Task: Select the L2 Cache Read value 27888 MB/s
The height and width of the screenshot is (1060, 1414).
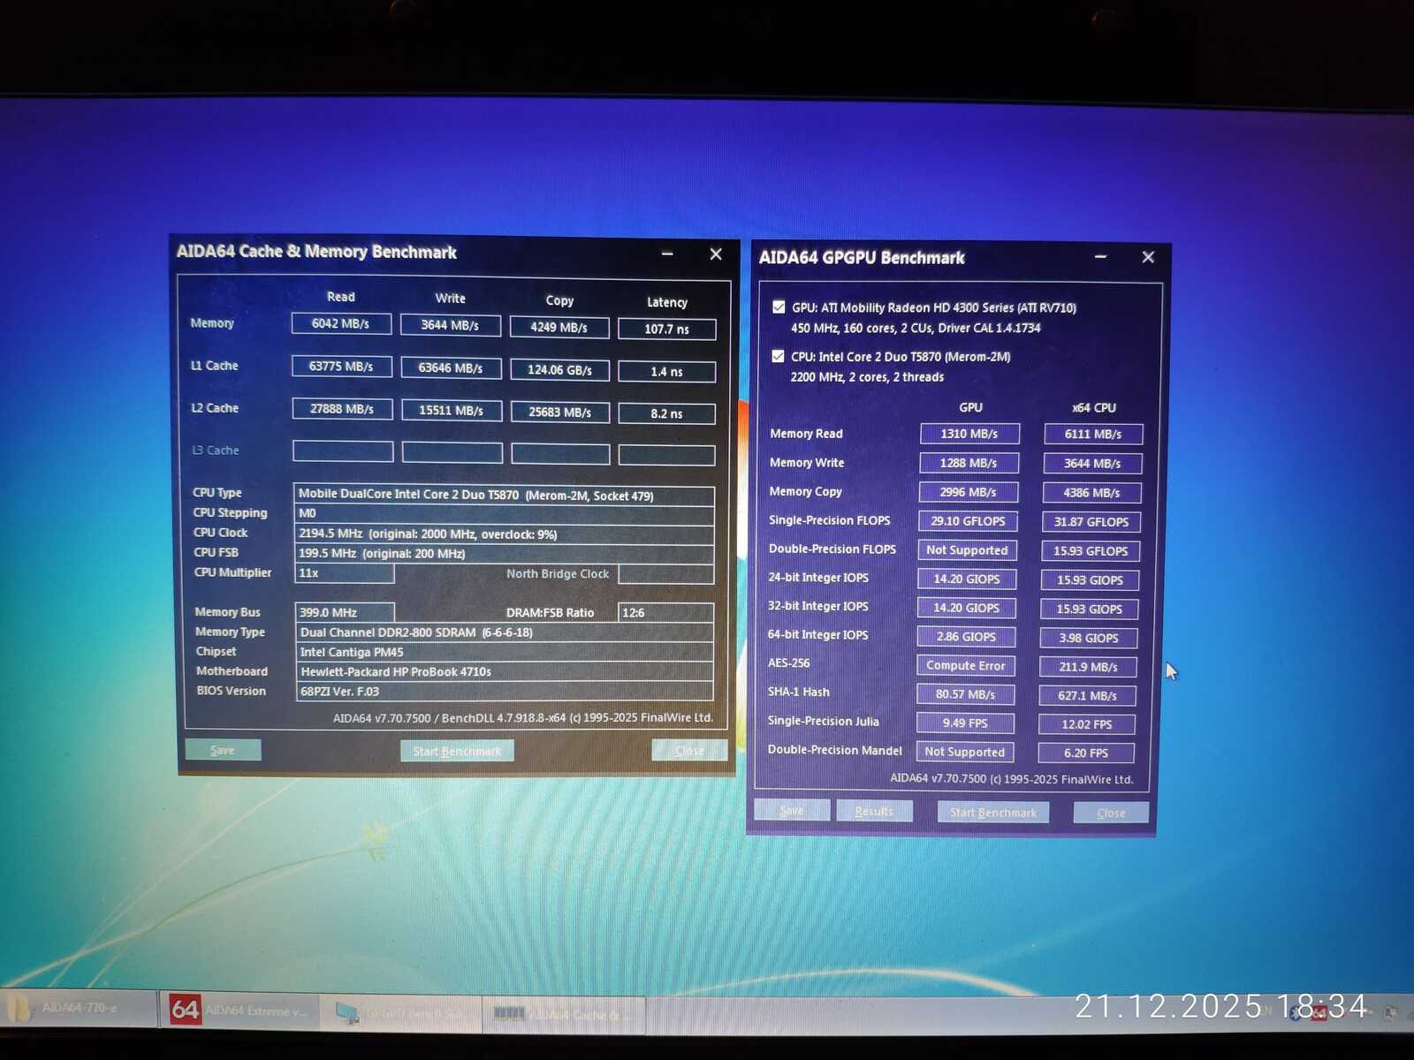Action: click(x=343, y=408)
